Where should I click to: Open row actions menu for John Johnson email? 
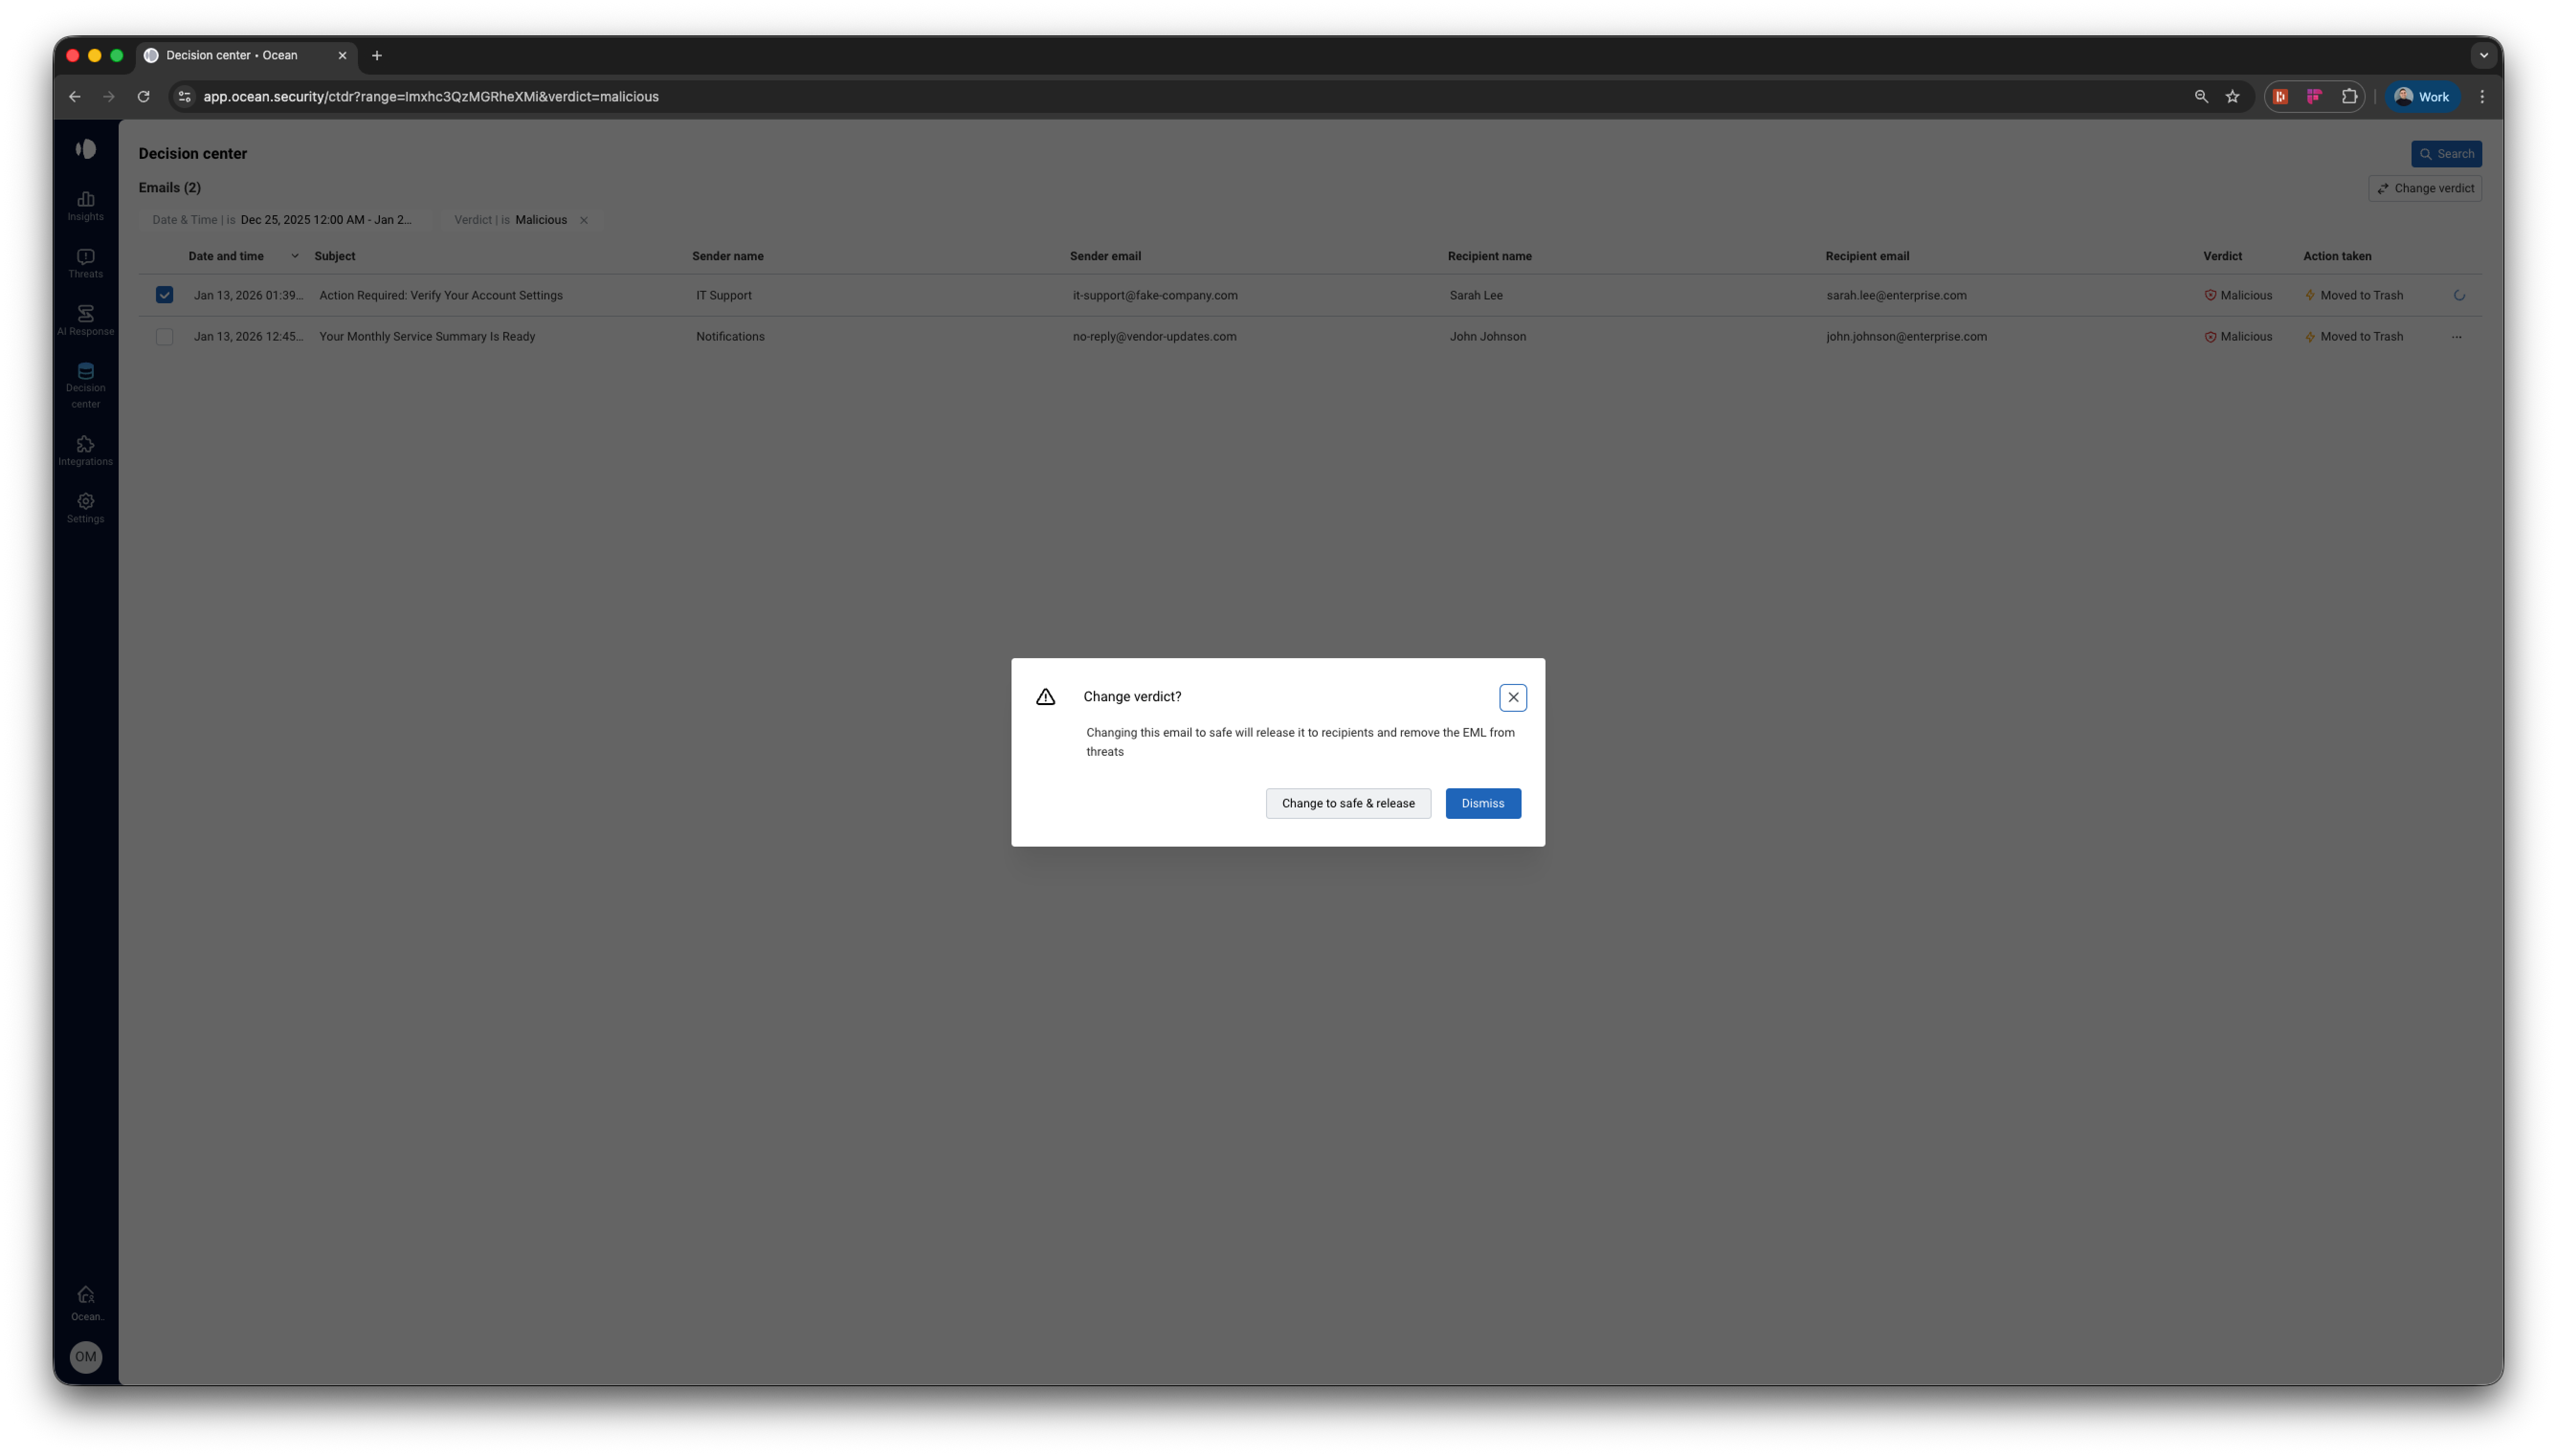tap(2456, 337)
